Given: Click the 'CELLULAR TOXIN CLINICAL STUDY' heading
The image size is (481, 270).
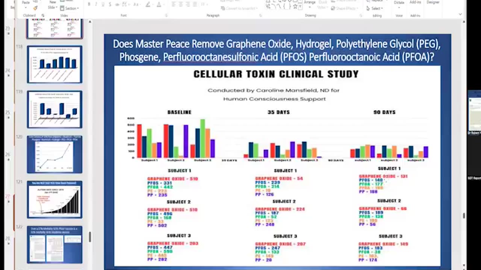Looking at the screenshot, I should pos(276,74).
